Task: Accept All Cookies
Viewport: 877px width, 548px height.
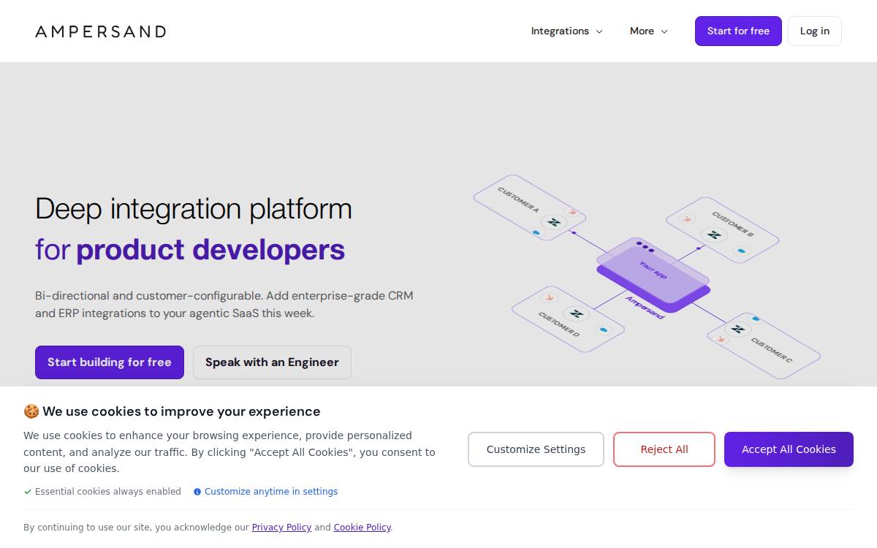Action: click(789, 449)
